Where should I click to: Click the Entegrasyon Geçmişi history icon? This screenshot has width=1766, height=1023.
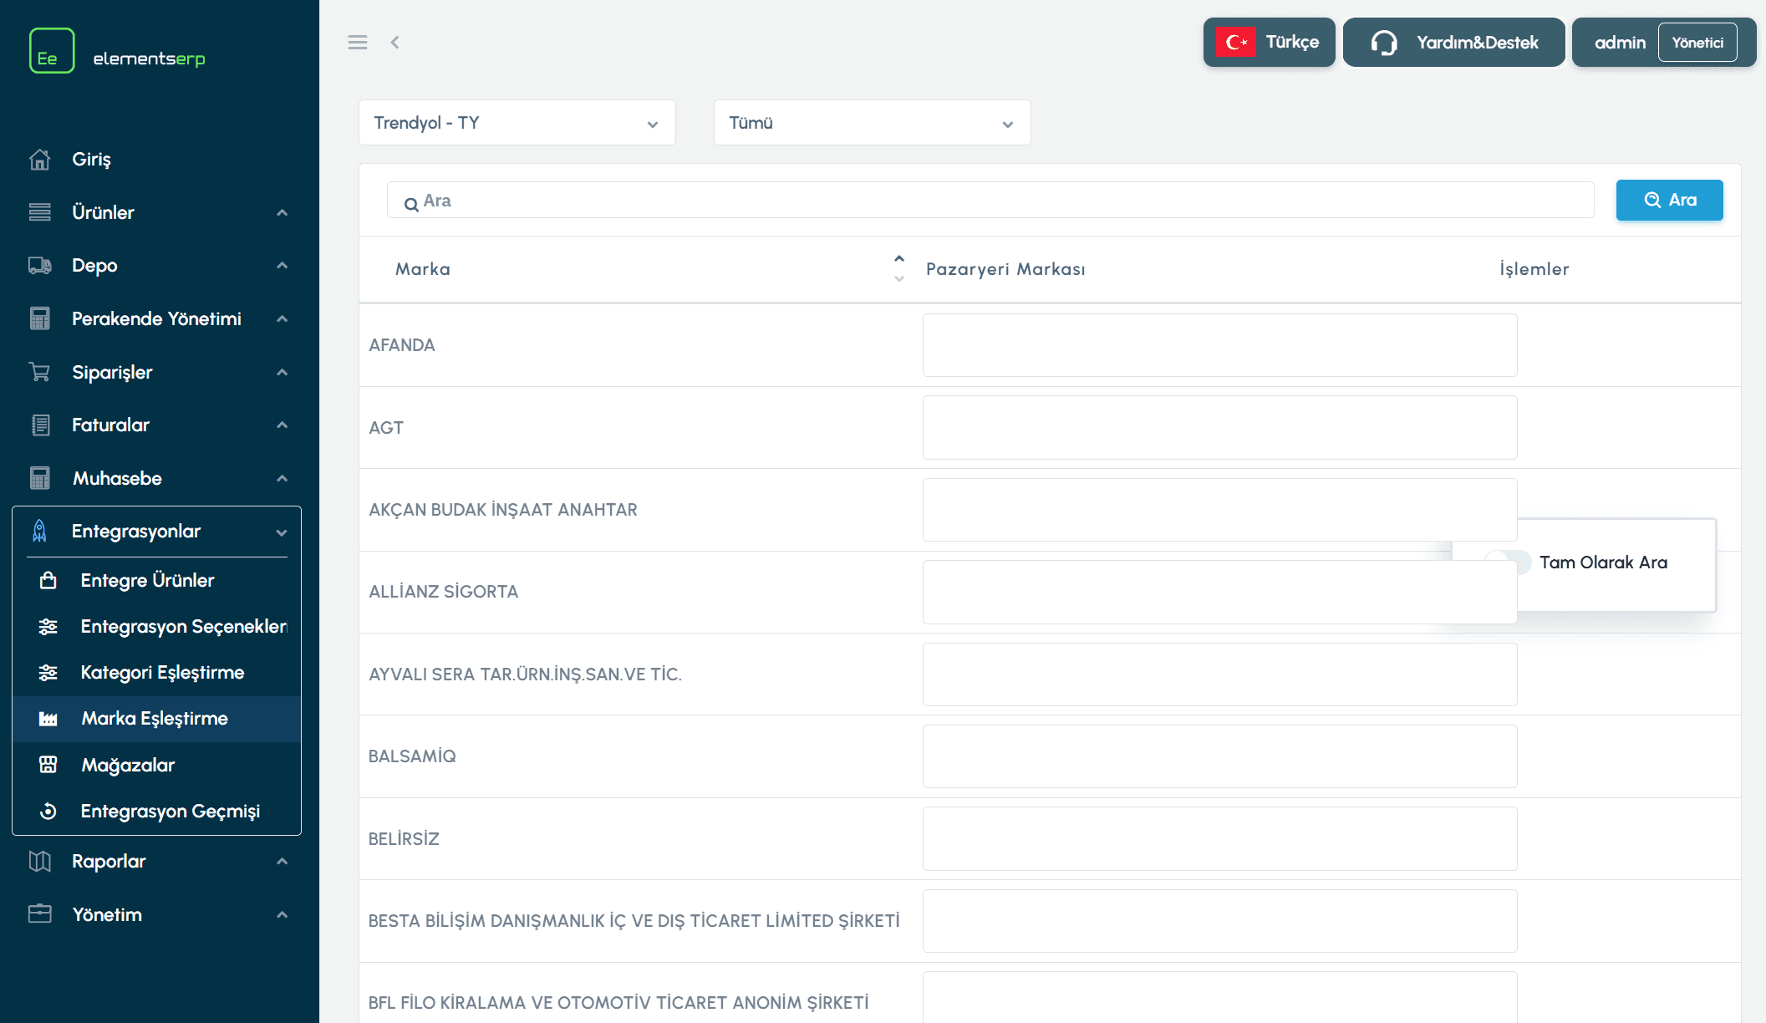[48, 811]
